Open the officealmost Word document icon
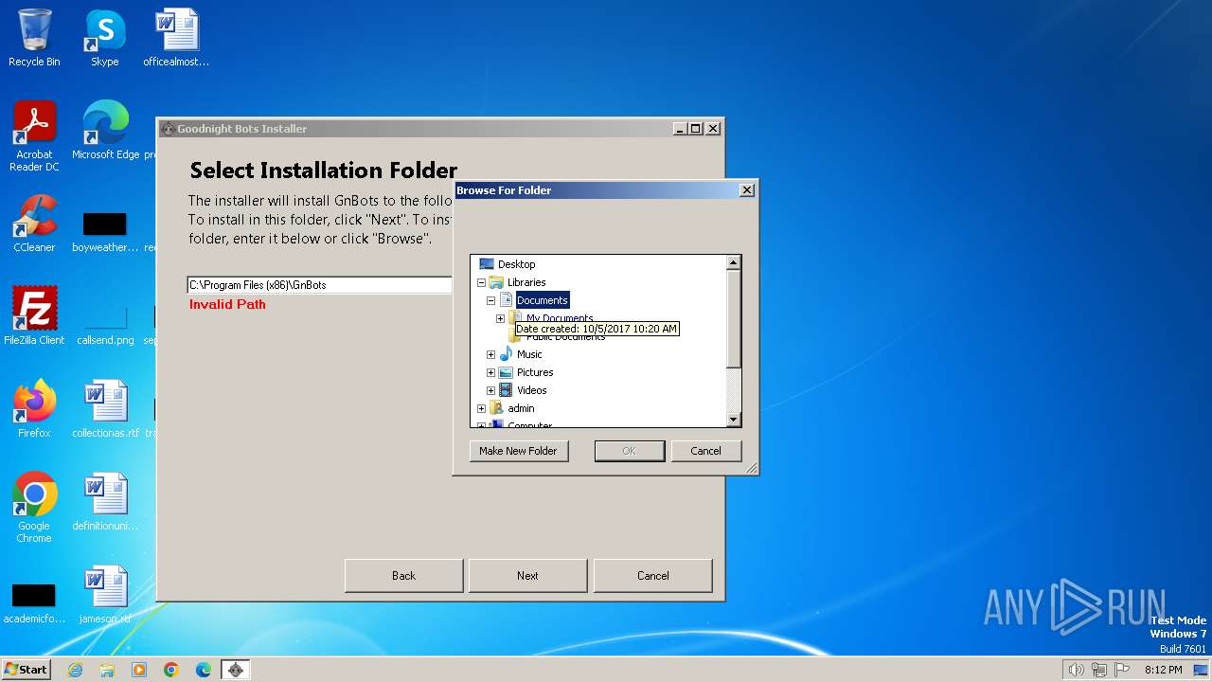Viewport: 1212px width, 682px height. coord(176,38)
